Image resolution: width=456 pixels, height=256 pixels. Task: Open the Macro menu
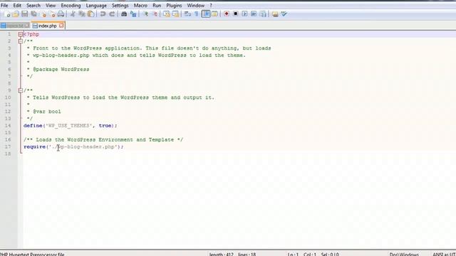click(140, 6)
